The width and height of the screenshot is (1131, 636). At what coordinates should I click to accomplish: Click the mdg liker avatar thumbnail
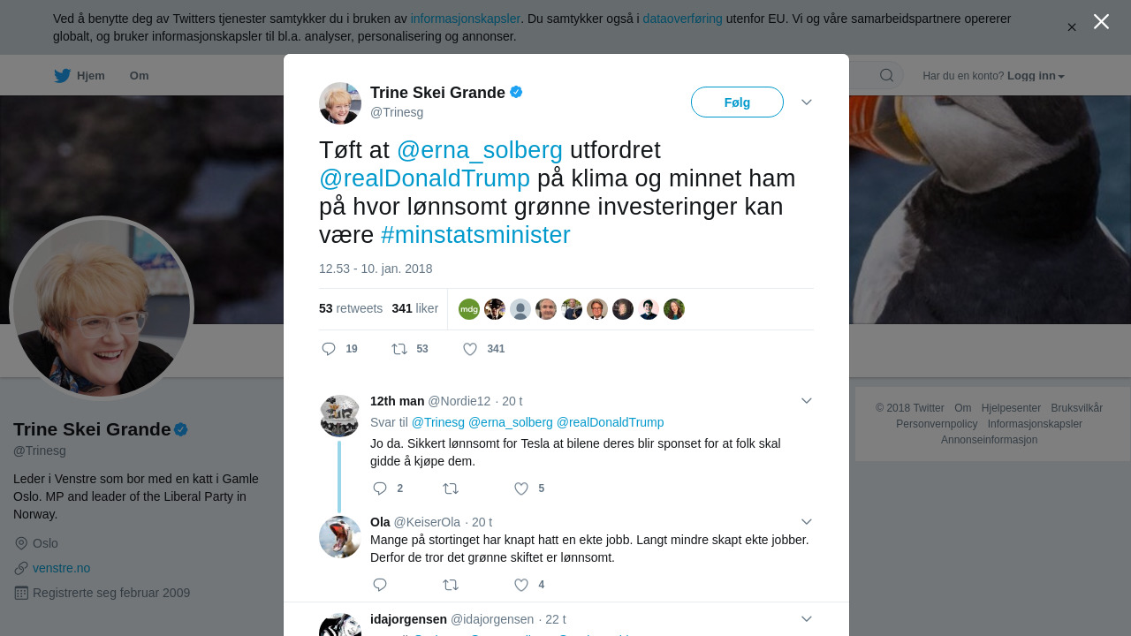[x=469, y=309]
